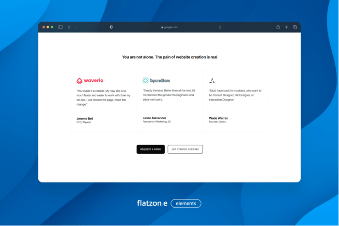
Task: Click the SquareStone logo
Action: (156, 80)
